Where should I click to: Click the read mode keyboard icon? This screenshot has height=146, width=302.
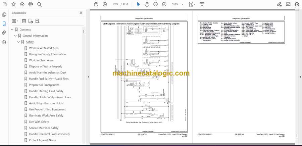[x=202, y=4]
